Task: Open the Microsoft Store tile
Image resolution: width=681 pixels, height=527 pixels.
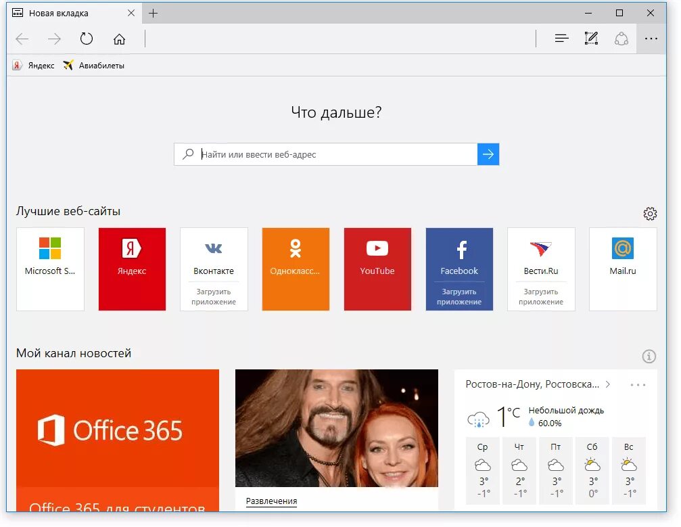Action: (50, 269)
